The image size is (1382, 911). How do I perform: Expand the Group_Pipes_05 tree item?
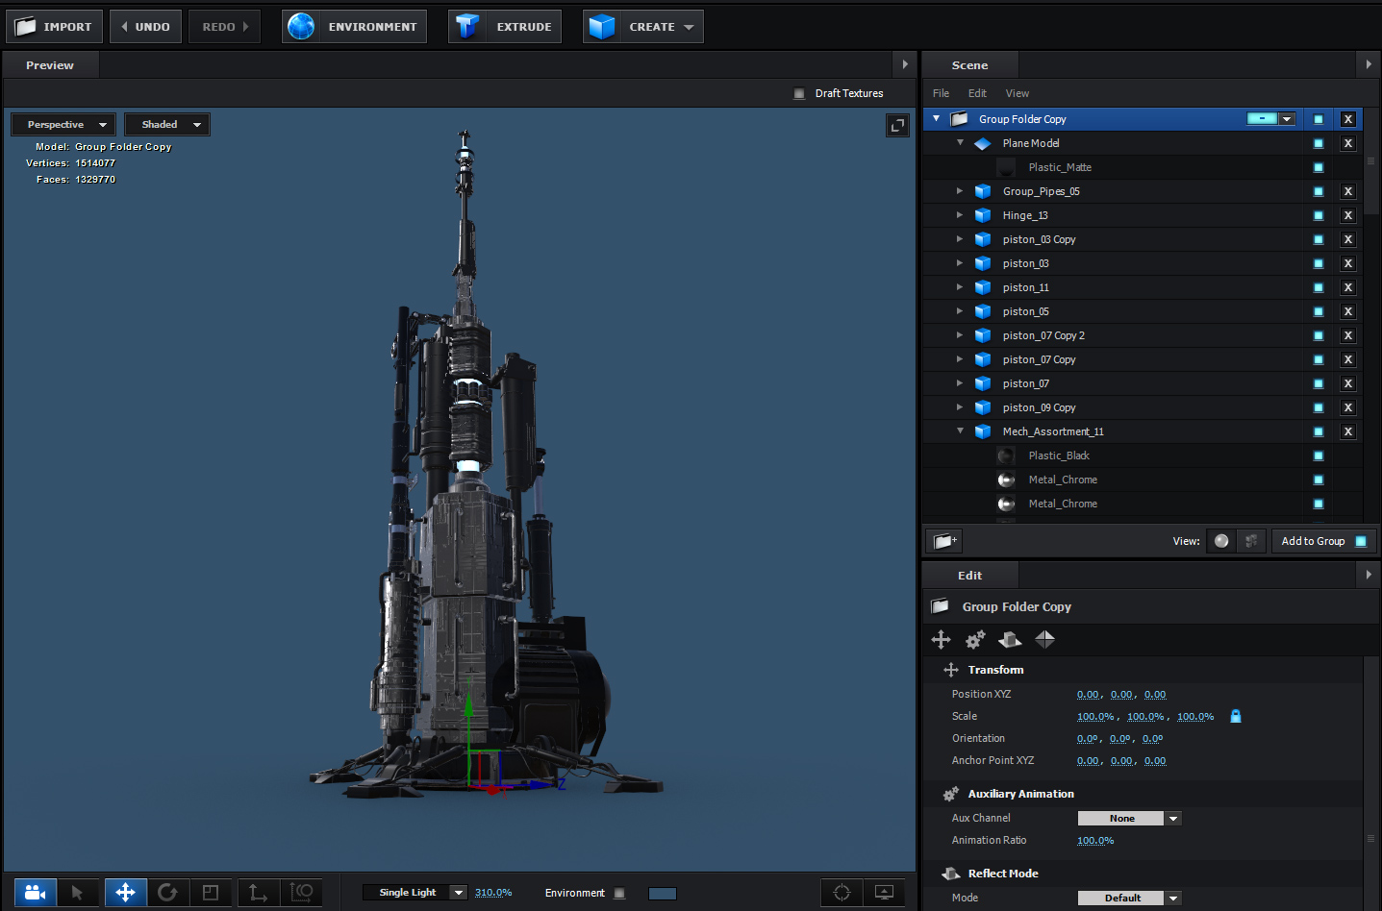(960, 191)
